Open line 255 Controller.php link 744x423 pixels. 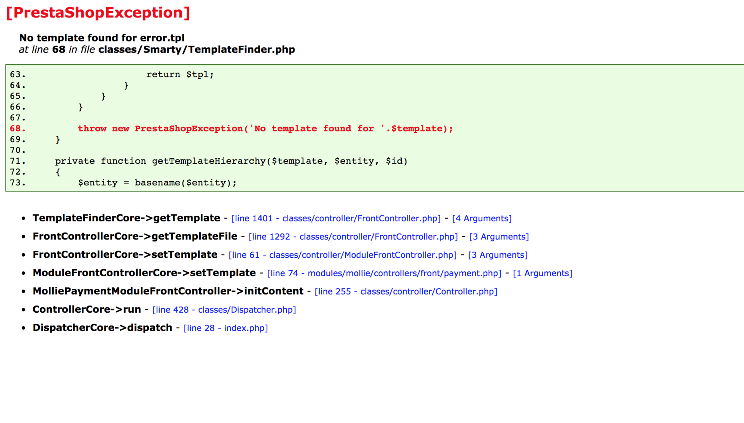(x=406, y=291)
